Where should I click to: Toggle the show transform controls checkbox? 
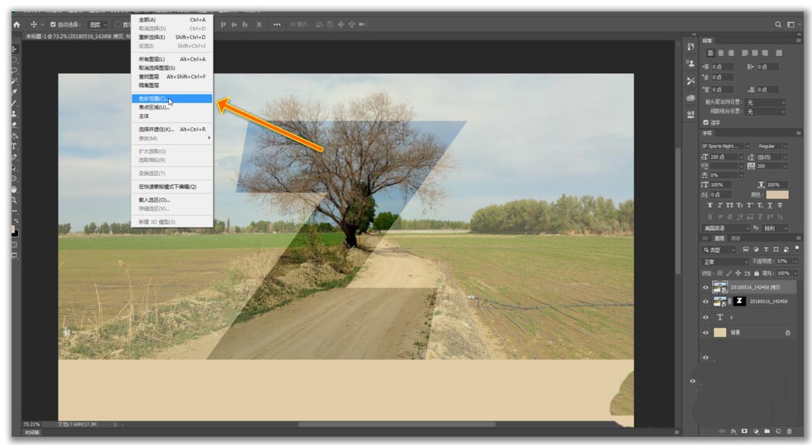(118, 24)
